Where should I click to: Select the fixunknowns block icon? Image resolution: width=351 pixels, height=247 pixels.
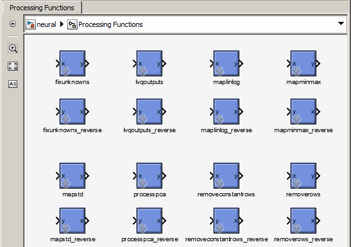click(73, 64)
